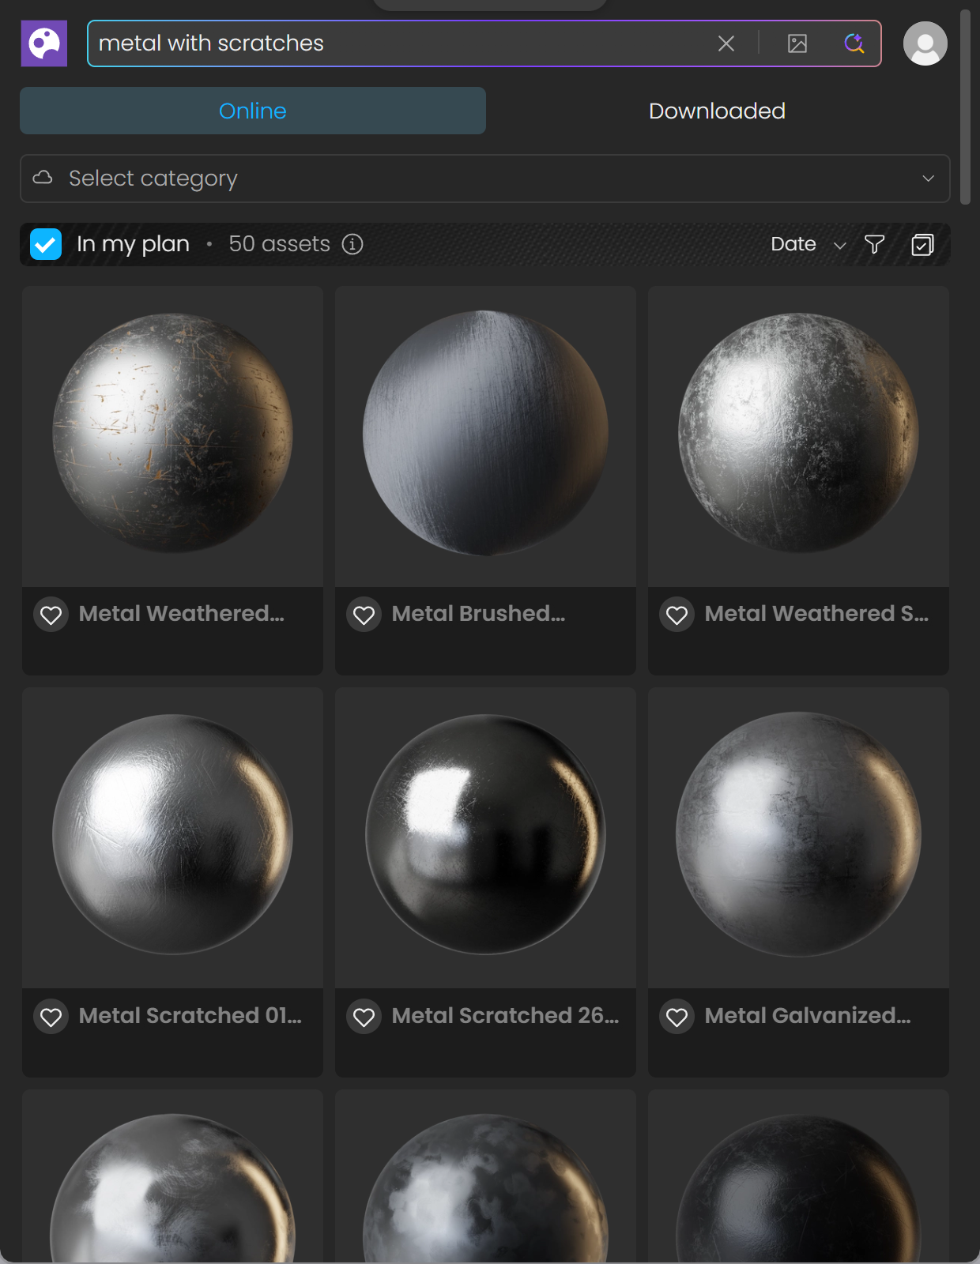Click the In my plan label
This screenshot has width=980, height=1264.
coord(133,244)
